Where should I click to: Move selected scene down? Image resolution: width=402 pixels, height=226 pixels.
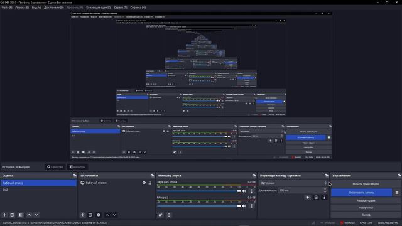[x=36, y=215]
